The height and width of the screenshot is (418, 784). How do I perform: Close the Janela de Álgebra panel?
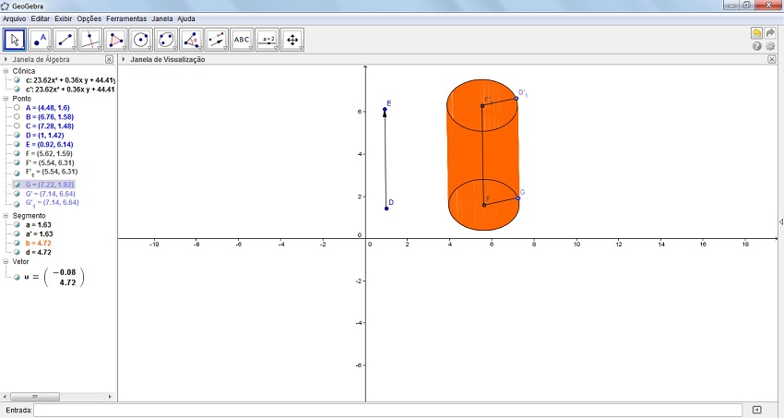tap(109, 59)
